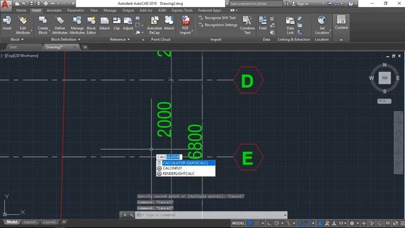Toggle Object Snap Tracking on status bar
Image resolution: width=405 pixels, height=228 pixels.
[300, 223]
